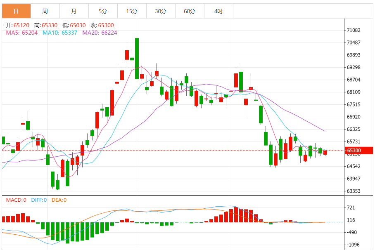Click the MA20: 66224 indicator label
This screenshot has width=375, height=250.
(x=100, y=33)
